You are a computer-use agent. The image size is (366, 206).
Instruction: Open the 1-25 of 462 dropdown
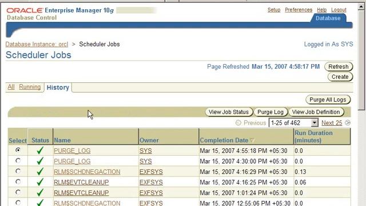tap(293, 123)
